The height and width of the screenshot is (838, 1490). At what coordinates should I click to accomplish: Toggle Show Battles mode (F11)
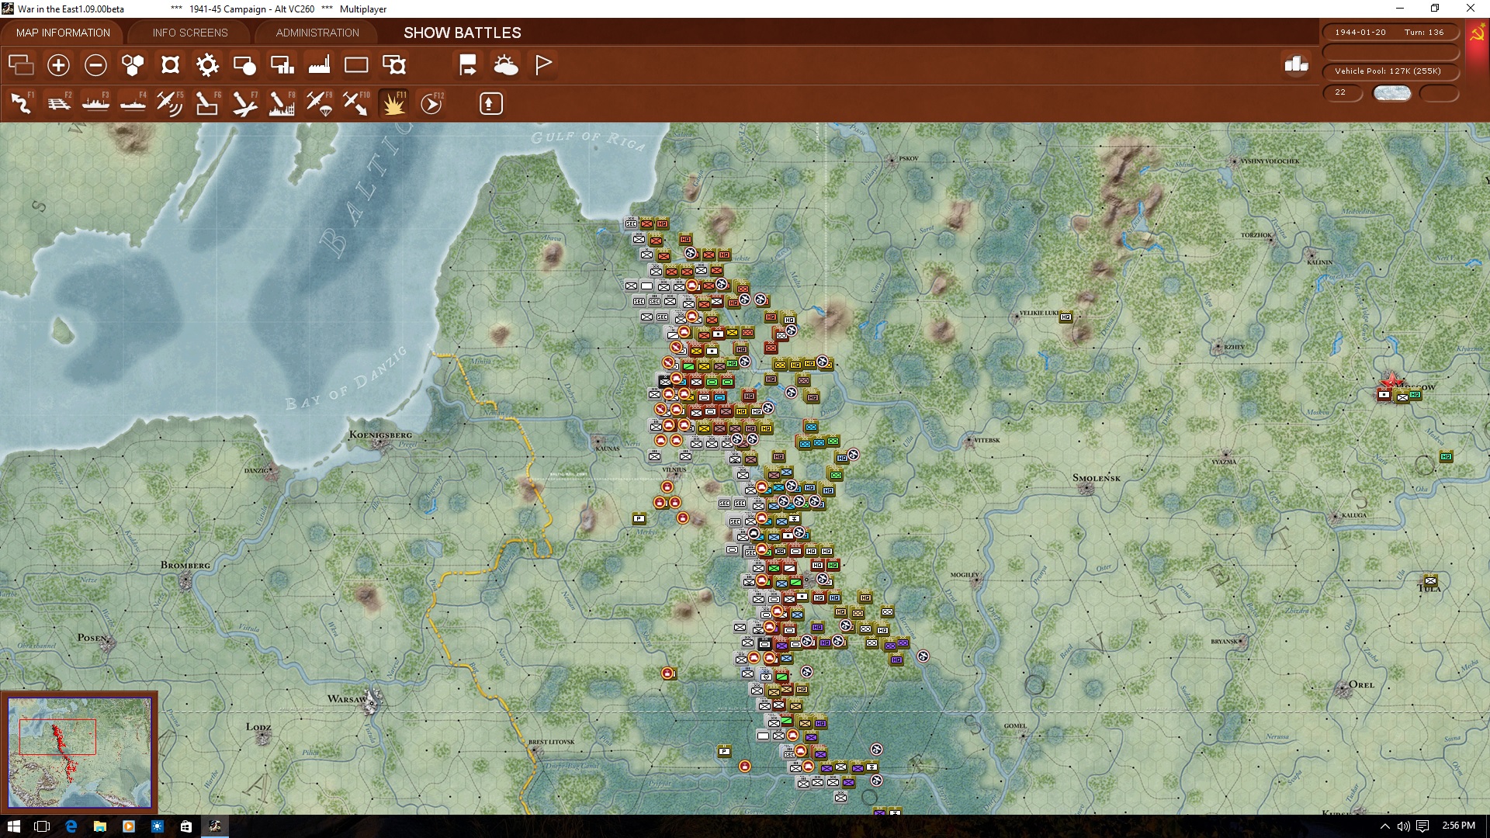393,102
